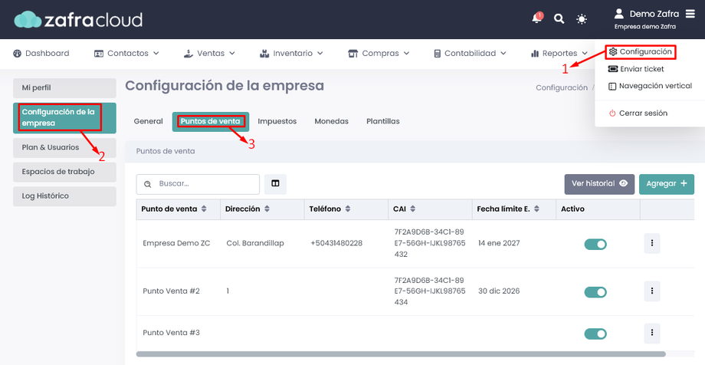The height and width of the screenshot is (365, 705).
Task: Expand the Contactos dropdown menu
Action: [126, 54]
